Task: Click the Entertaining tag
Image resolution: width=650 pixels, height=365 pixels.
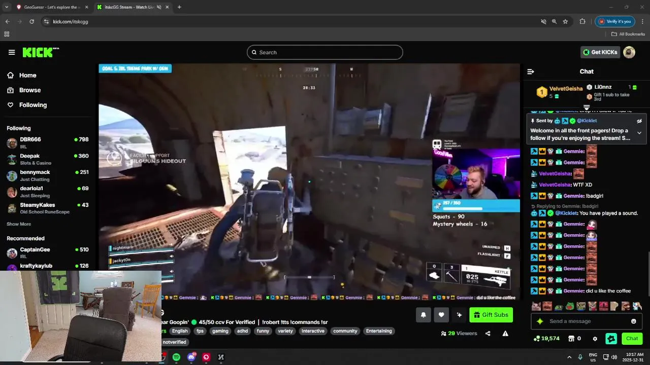Action: tap(379, 331)
